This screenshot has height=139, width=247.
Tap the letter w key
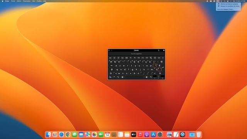(119, 73)
